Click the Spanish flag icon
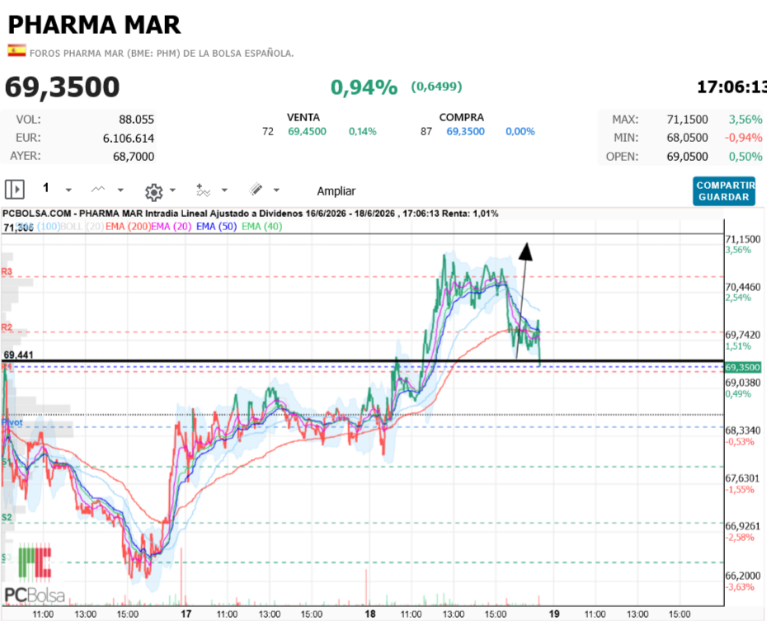 [16, 51]
